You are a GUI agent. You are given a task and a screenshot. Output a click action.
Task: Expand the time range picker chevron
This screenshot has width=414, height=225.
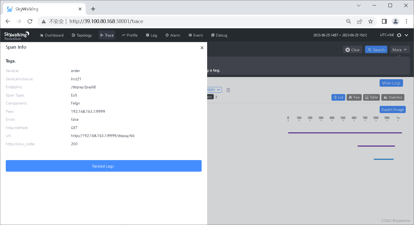(x=406, y=35)
